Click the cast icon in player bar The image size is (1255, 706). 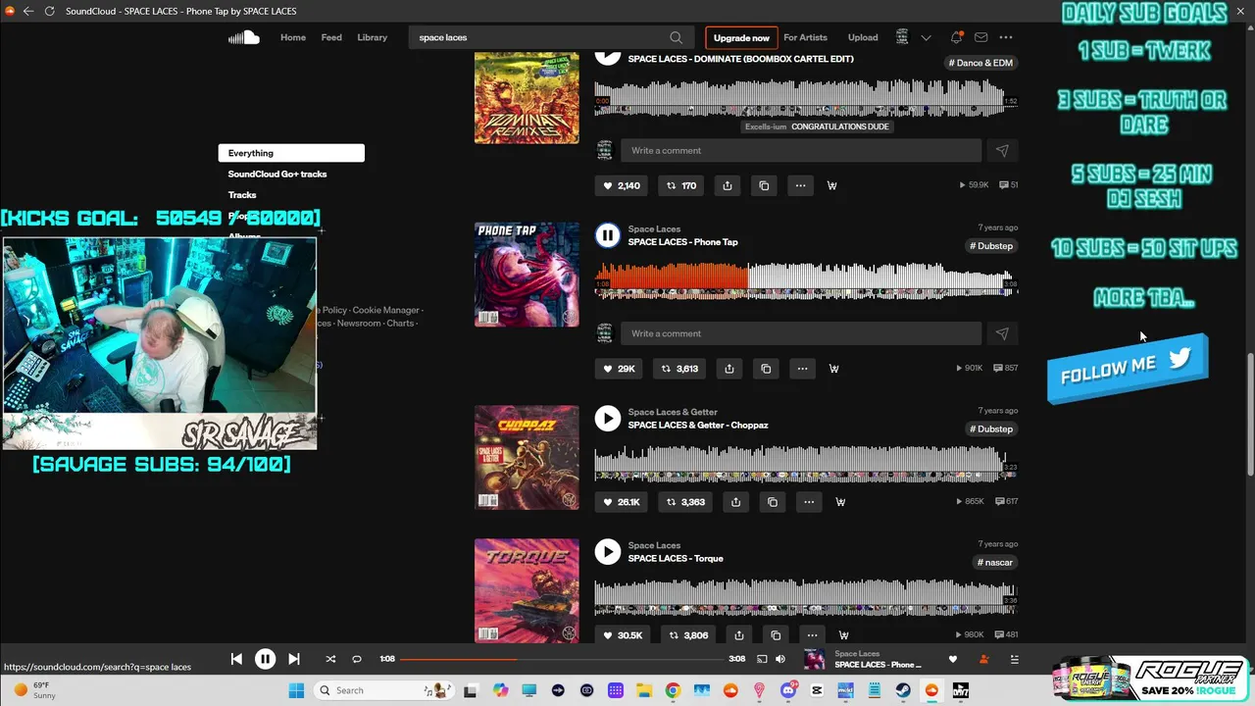coord(762,659)
